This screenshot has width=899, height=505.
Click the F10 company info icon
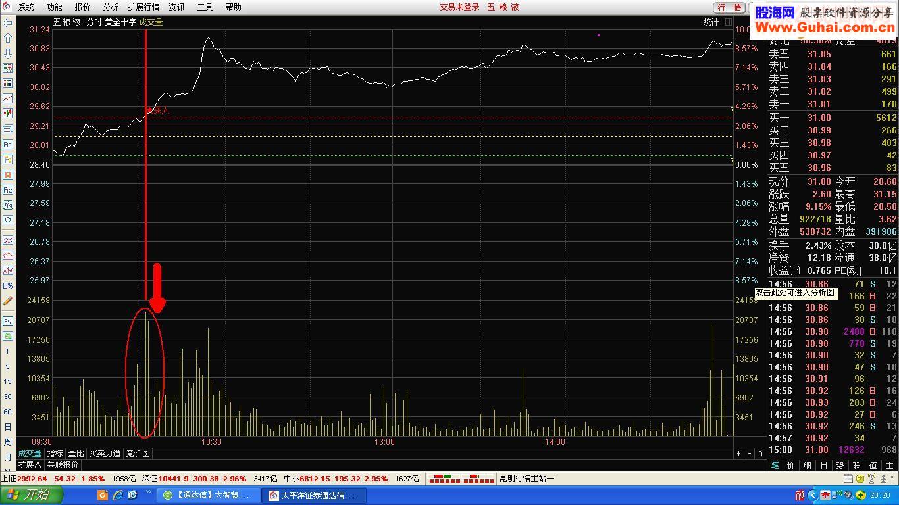click(x=8, y=144)
